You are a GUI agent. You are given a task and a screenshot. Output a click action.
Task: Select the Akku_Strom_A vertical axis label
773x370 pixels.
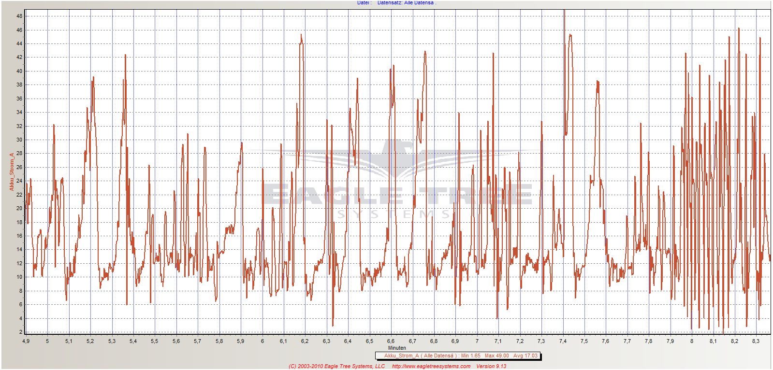click(x=12, y=171)
